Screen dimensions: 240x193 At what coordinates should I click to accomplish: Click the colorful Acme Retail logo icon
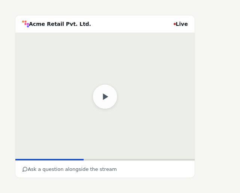(x=25, y=24)
